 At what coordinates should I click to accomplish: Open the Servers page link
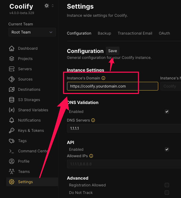tap(25, 69)
